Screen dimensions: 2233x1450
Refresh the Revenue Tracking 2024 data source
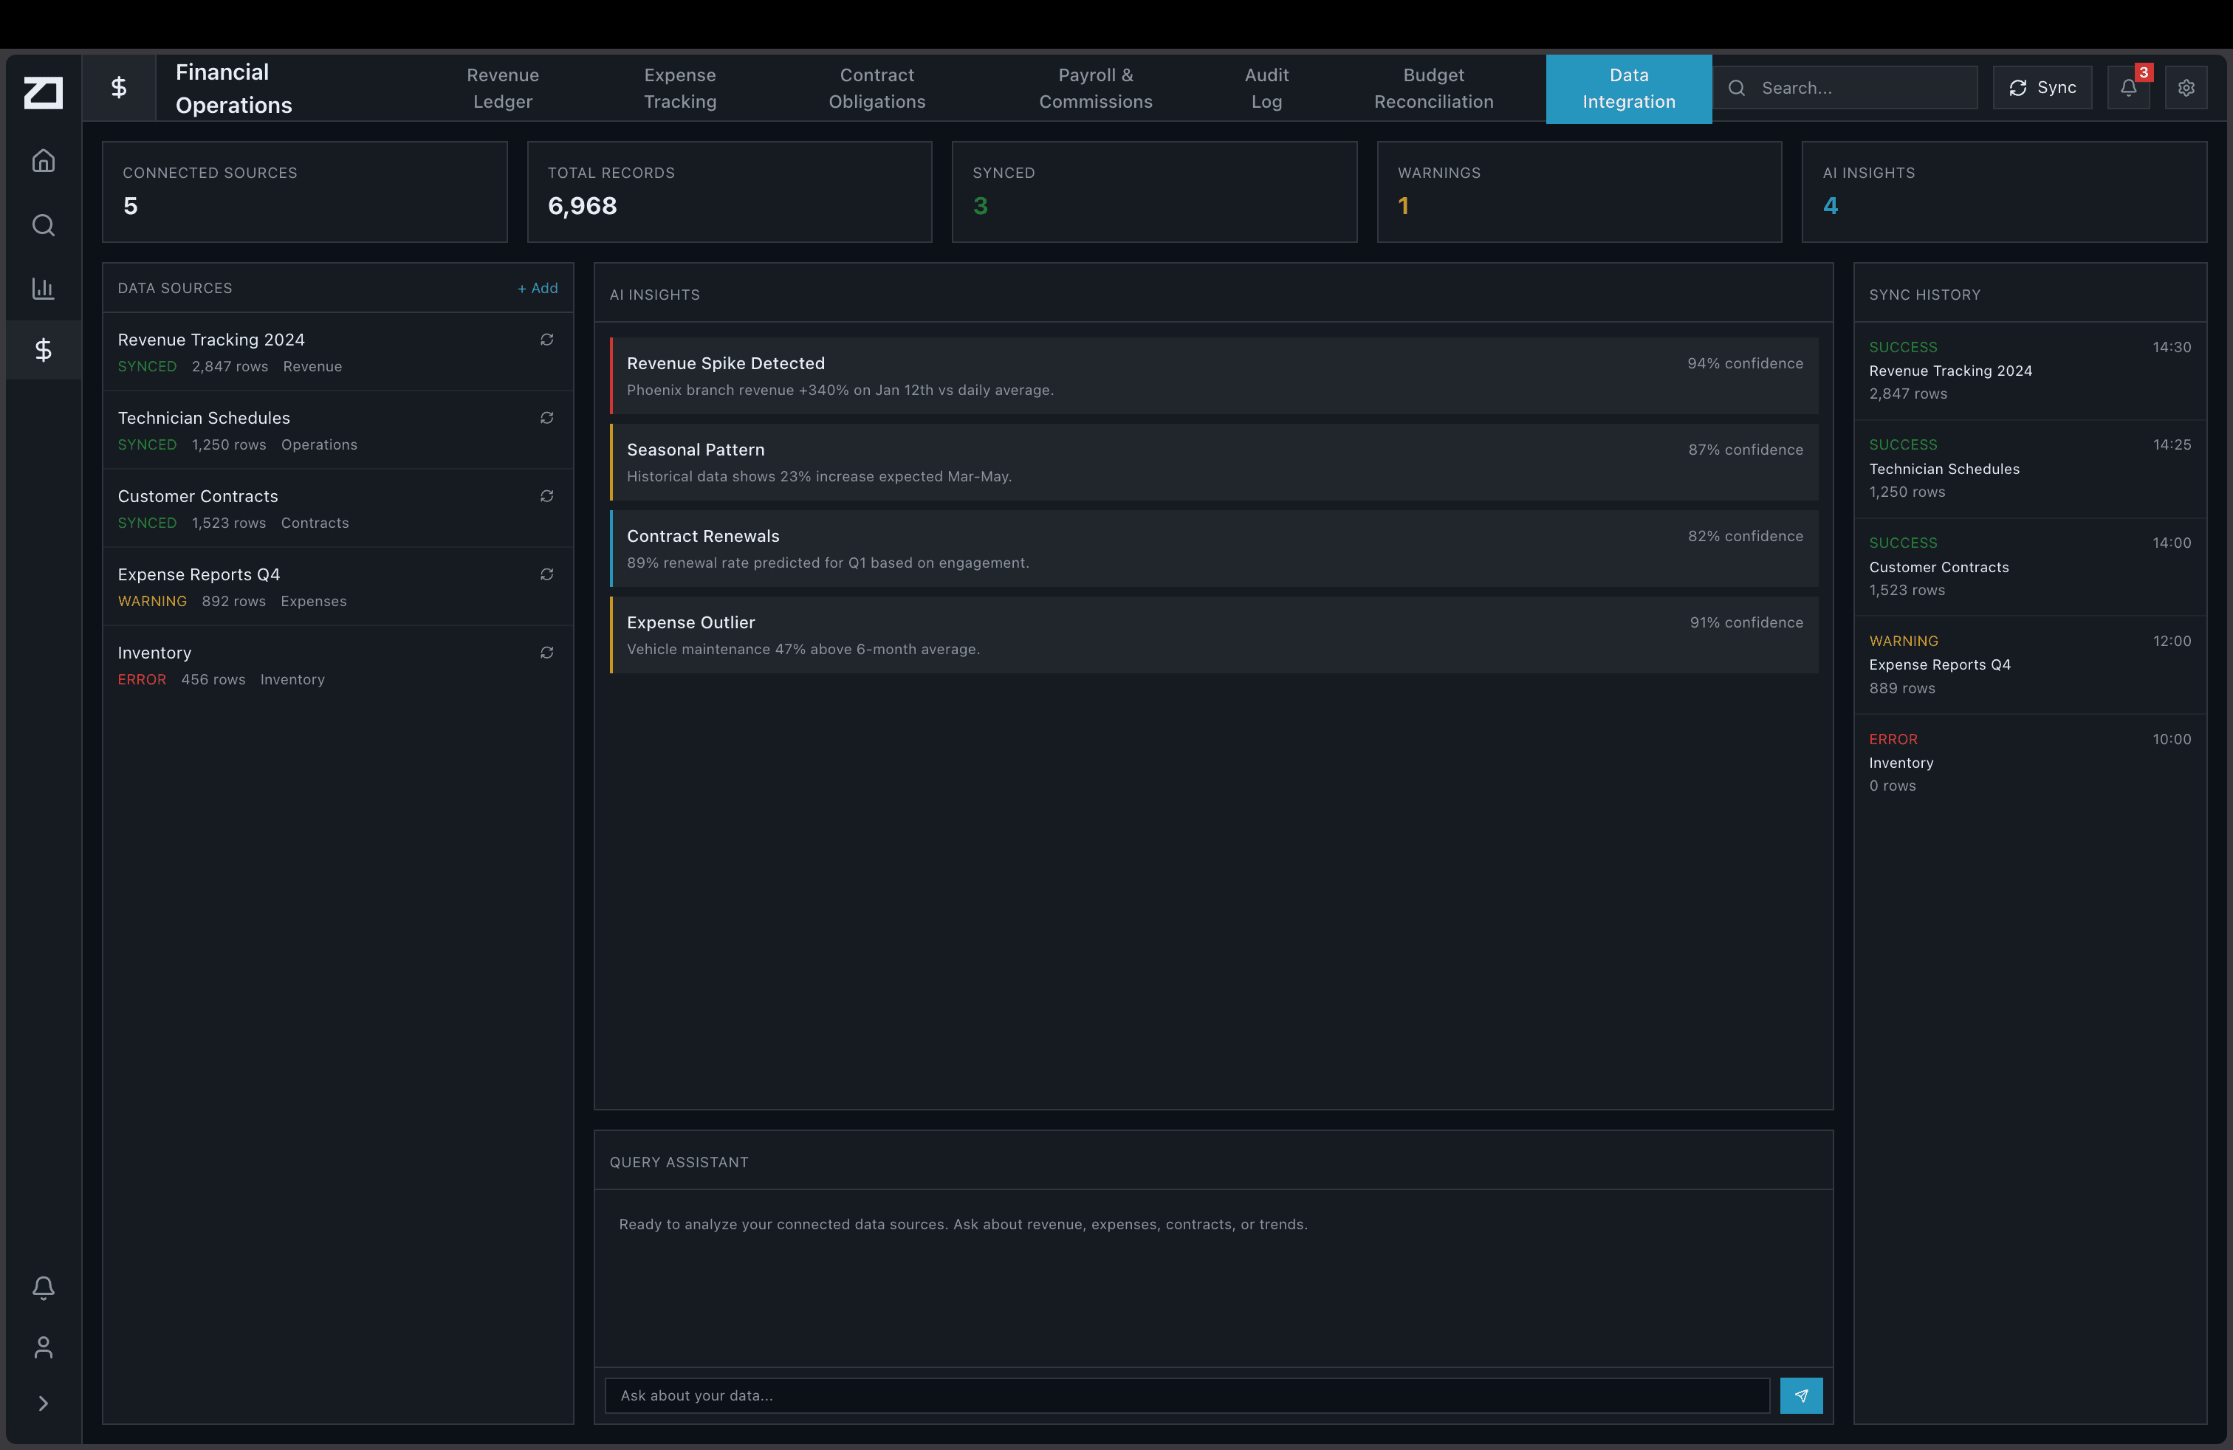pyautogui.click(x=547, y=340)
